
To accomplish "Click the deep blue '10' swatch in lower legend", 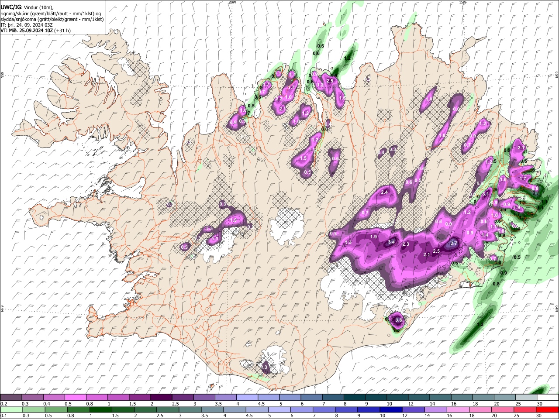I will coord(391,409).
